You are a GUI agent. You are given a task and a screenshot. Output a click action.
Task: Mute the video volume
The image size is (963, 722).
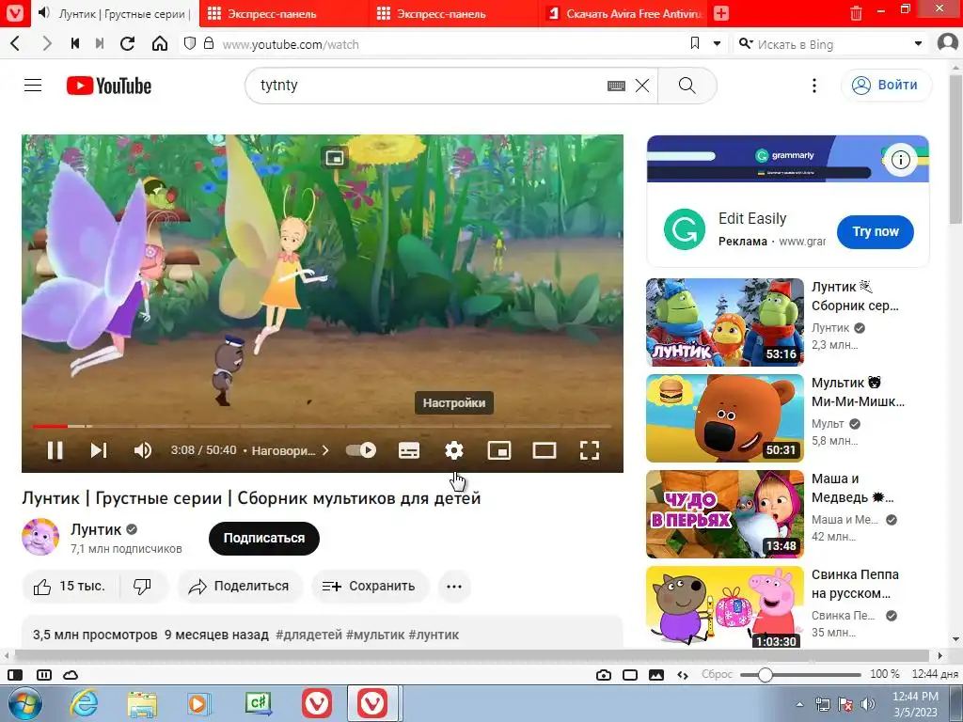tap(143, 450)
